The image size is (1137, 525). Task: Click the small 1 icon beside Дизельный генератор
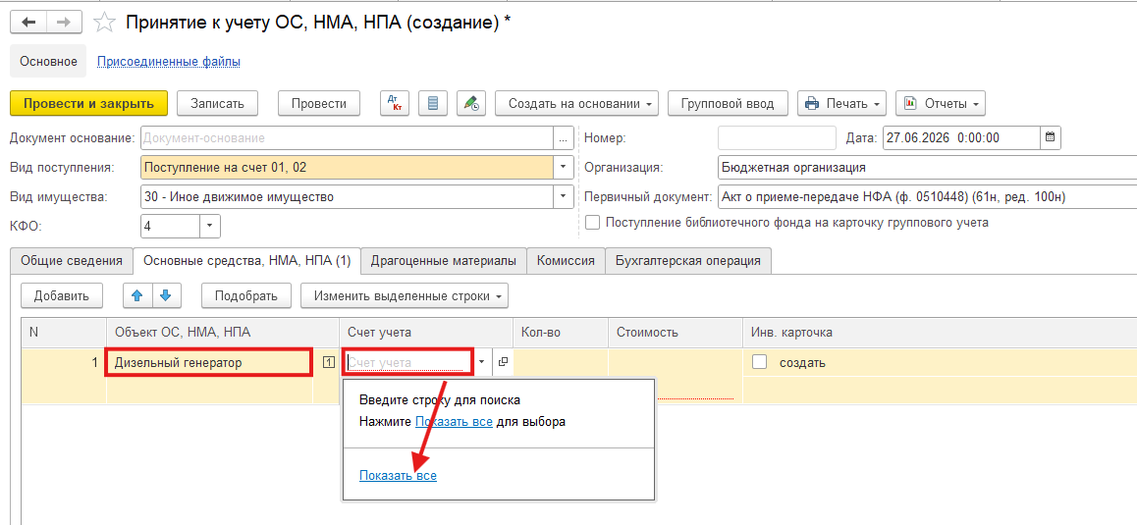point(329,362)
